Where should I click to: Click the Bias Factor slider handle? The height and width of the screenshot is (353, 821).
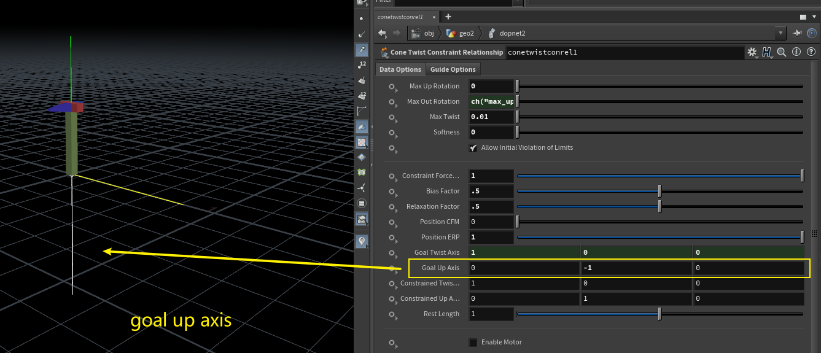point(660,191)
